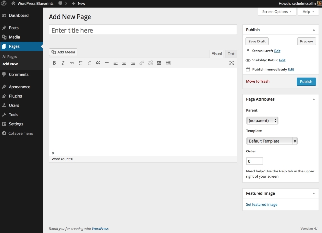Click the remove link icon

tap(150, 63)
